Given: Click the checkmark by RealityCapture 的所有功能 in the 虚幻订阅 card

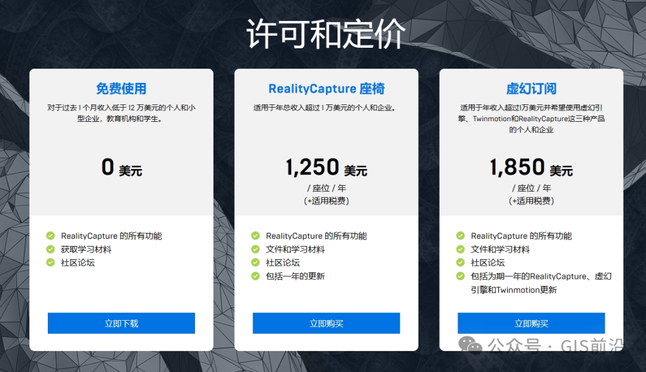Looking at the screenshot, I should [x=460, y=235].
